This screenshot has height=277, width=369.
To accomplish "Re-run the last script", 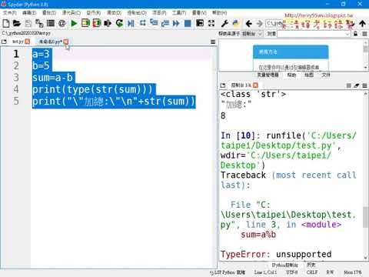I will pyautogui.click(x=119, y=23).
